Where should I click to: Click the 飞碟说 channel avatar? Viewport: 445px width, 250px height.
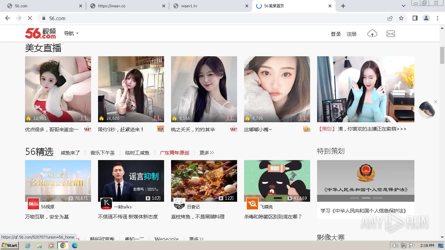coord(252,204)
